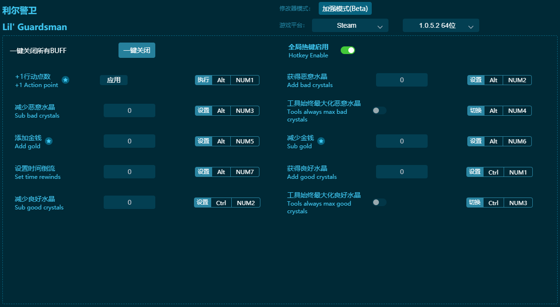Click 切换 button for max good crystals

[x=474, y=203]
